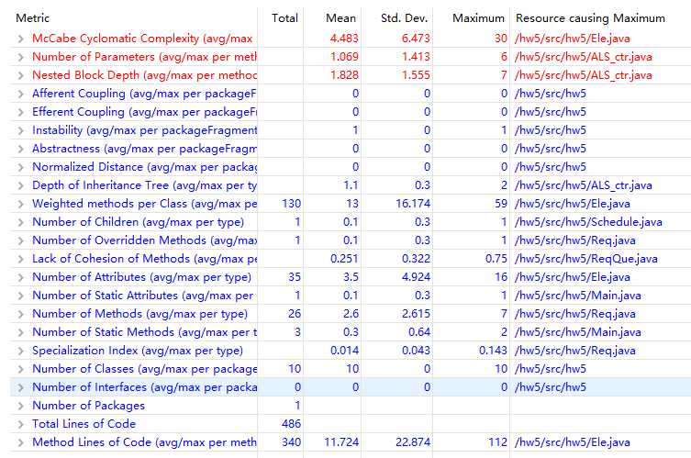This screenshot has height=458, width=691.
Task: Click the std. dev. value 16.174
Action: pos(413,204)
